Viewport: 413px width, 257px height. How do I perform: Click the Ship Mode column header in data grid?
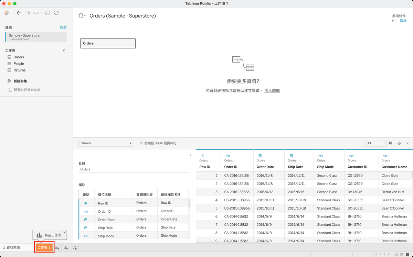point(326,167)
